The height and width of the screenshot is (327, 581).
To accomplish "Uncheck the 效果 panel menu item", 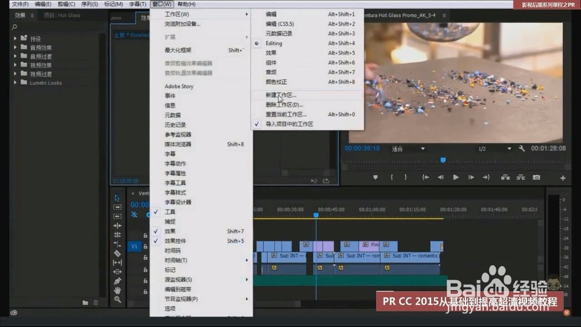I will point(201,231).
